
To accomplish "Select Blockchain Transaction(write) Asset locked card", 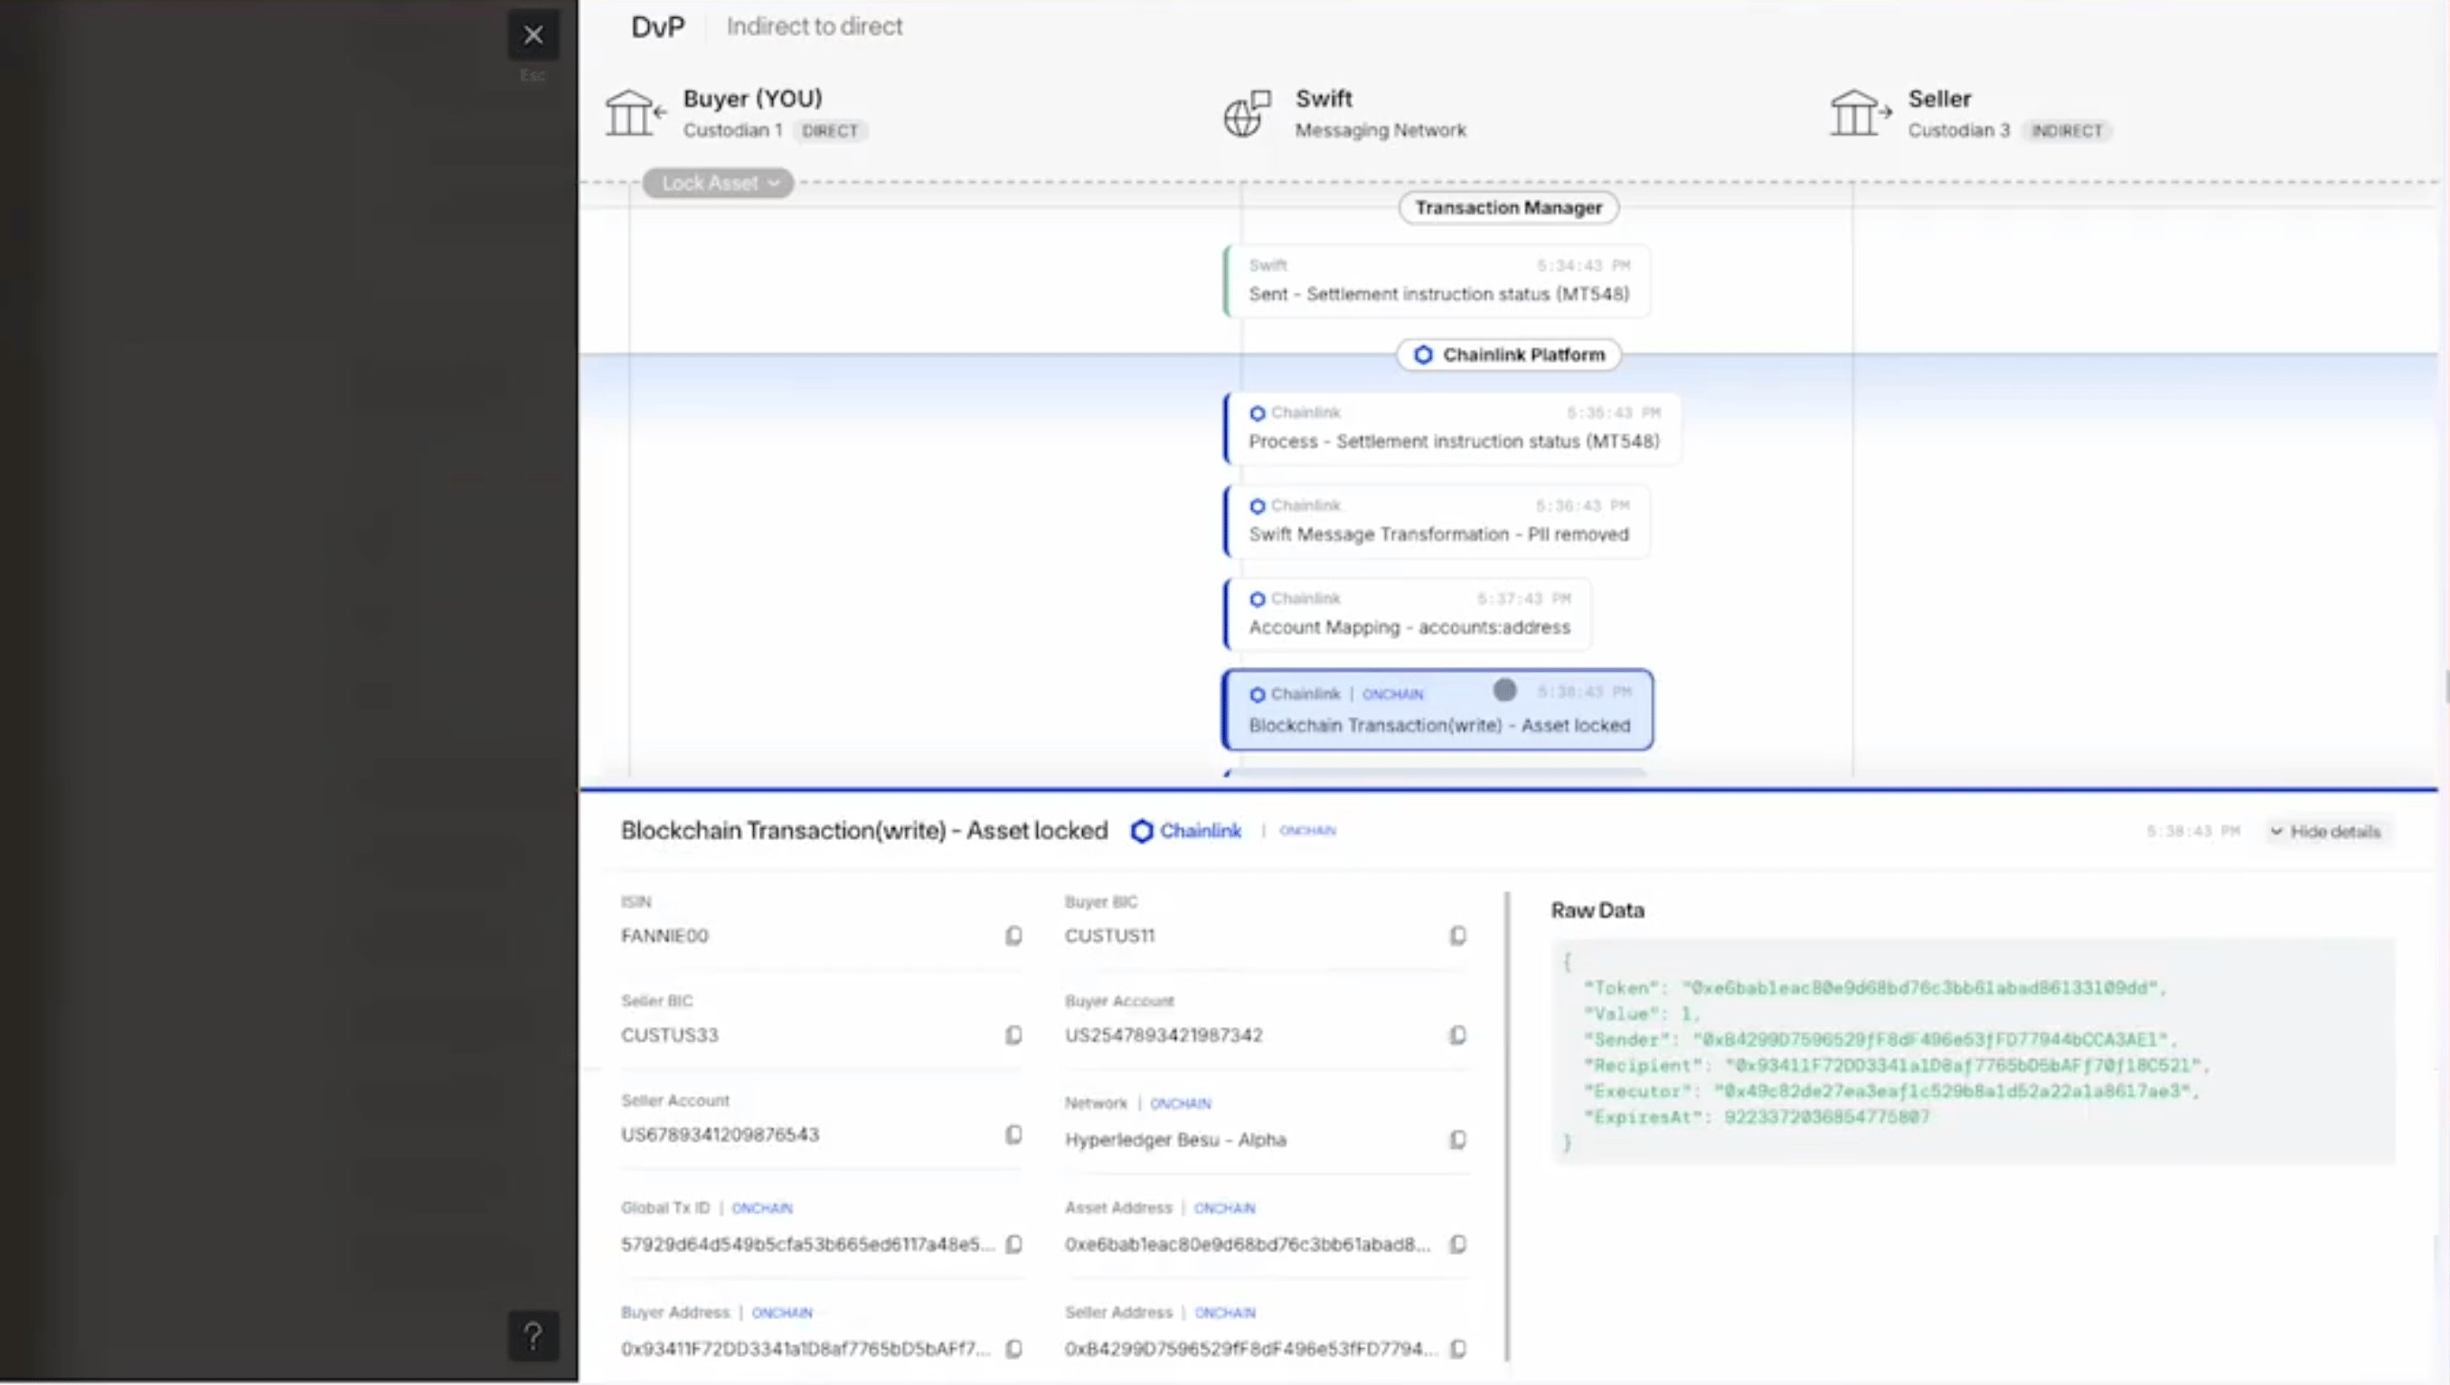I will (x=1437, y=710).
